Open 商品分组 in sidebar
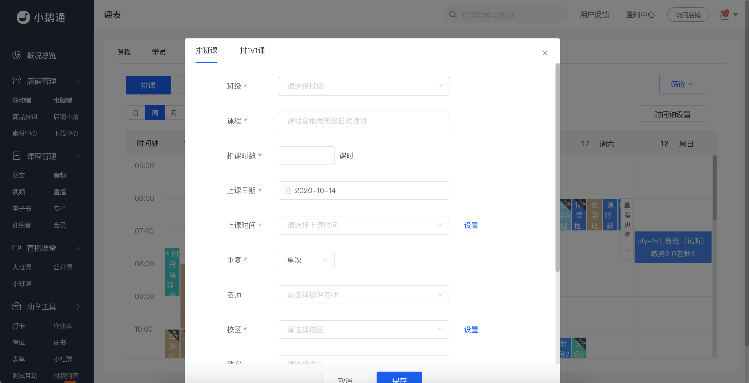 point(25,117)
